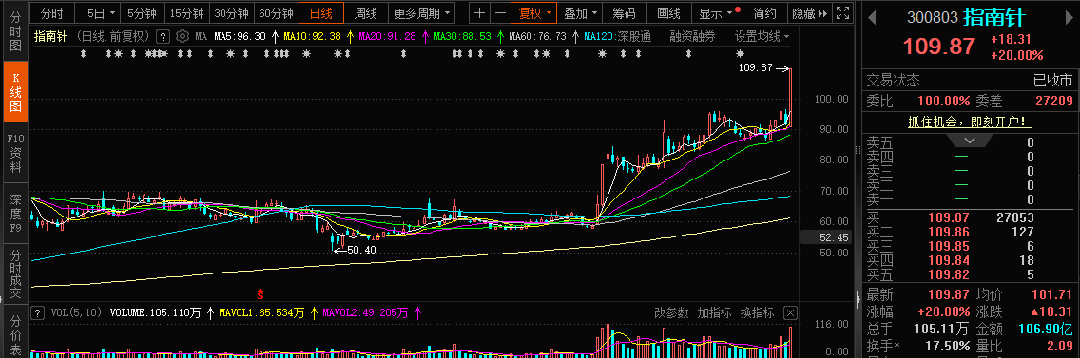Go to previous stock left arrow
The image size is (1080, 358).
pos(871,16)
